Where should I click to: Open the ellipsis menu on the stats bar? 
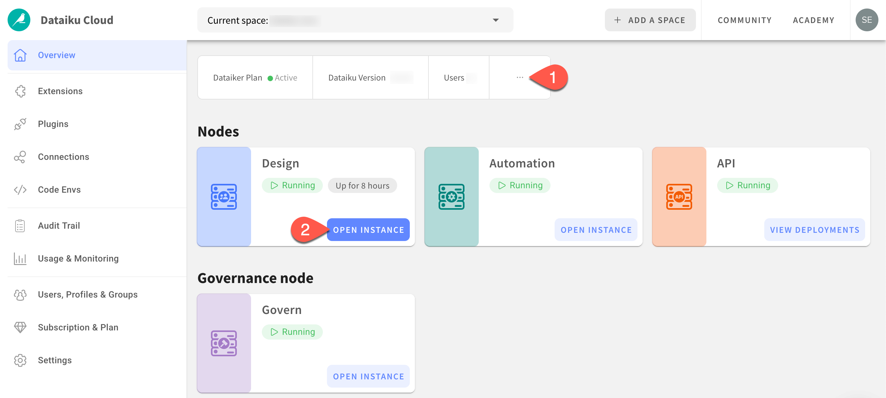(519, 77)
